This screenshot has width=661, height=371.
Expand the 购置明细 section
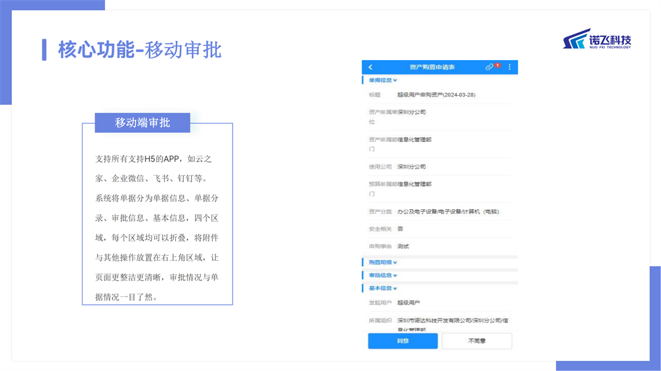[x=383, y=262]
